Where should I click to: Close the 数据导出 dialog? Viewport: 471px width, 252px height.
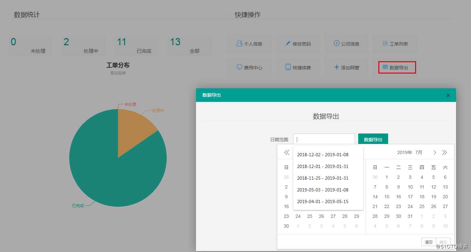448,95
